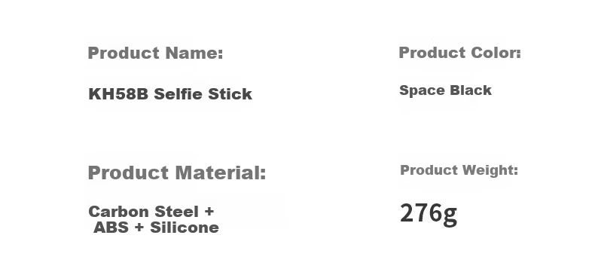Click the word Black in color value

(x=471, y=90)
